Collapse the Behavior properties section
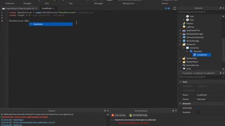The height and width of the screenshot is (126, 225). 180,104
